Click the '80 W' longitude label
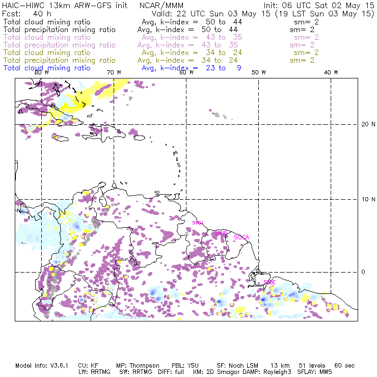 coord(42,72)
